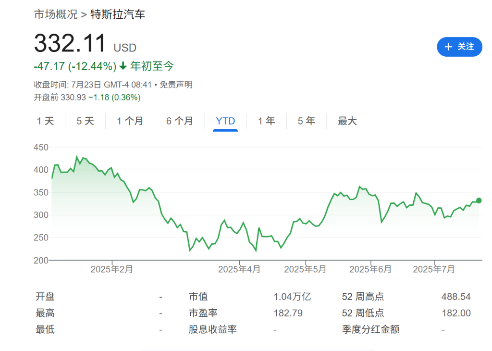Open the 免责声明 disclaimer link
Image resolution: width=492 pixels, height=351 pixels.
point(176,85)
